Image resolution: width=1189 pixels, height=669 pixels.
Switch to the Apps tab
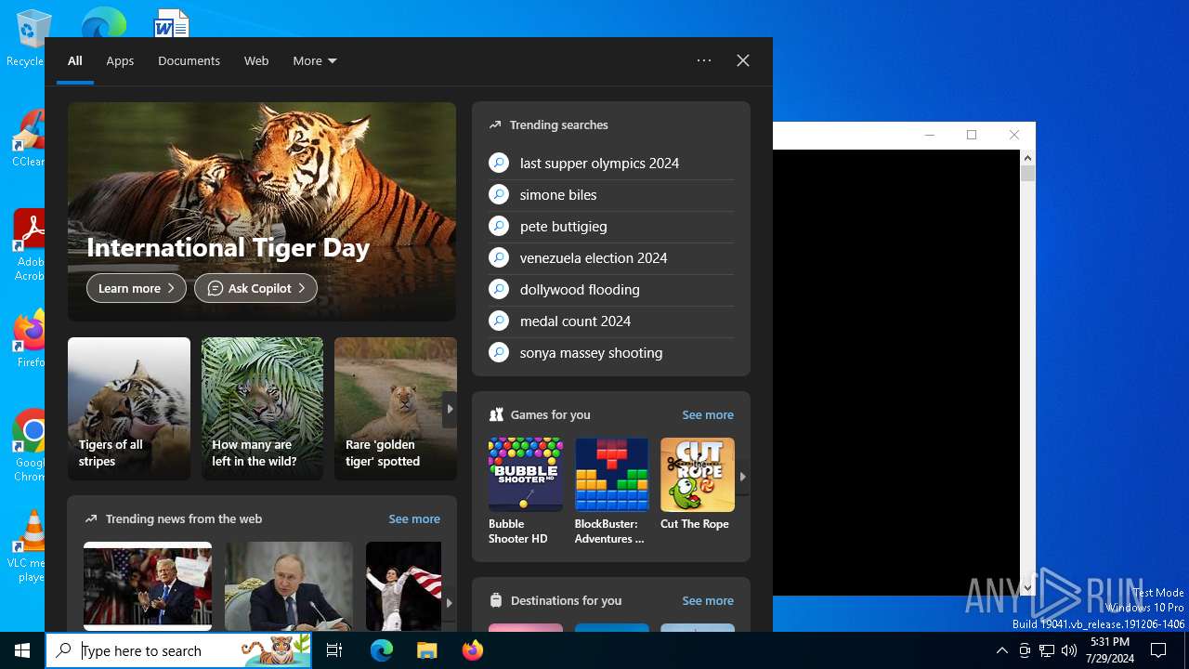click(x=120, y=60)
